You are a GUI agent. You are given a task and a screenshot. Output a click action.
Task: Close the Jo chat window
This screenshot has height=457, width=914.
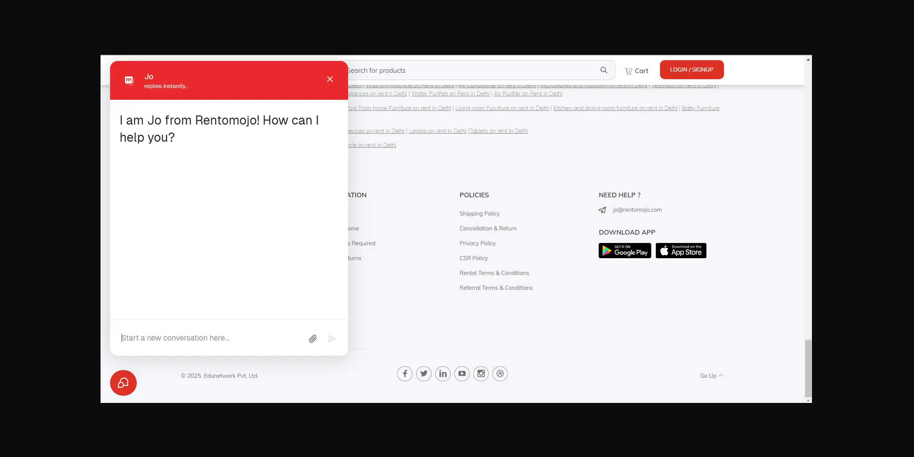[x=330, y=79]
